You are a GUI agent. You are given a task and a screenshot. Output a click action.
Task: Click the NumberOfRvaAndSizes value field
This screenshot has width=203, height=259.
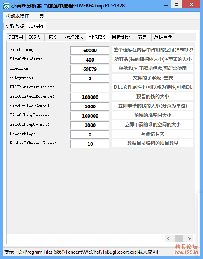[90, 144]
